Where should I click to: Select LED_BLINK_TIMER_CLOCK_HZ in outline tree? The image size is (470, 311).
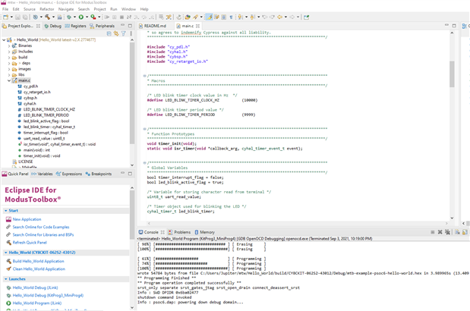49,109
